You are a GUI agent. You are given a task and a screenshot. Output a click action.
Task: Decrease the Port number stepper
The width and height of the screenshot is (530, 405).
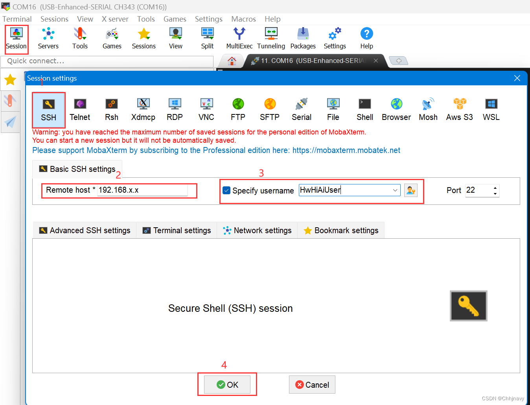pyautogui.click(x=495, y=193)
